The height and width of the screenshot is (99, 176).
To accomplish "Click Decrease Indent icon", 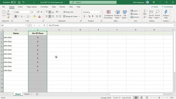I will 57,16.
